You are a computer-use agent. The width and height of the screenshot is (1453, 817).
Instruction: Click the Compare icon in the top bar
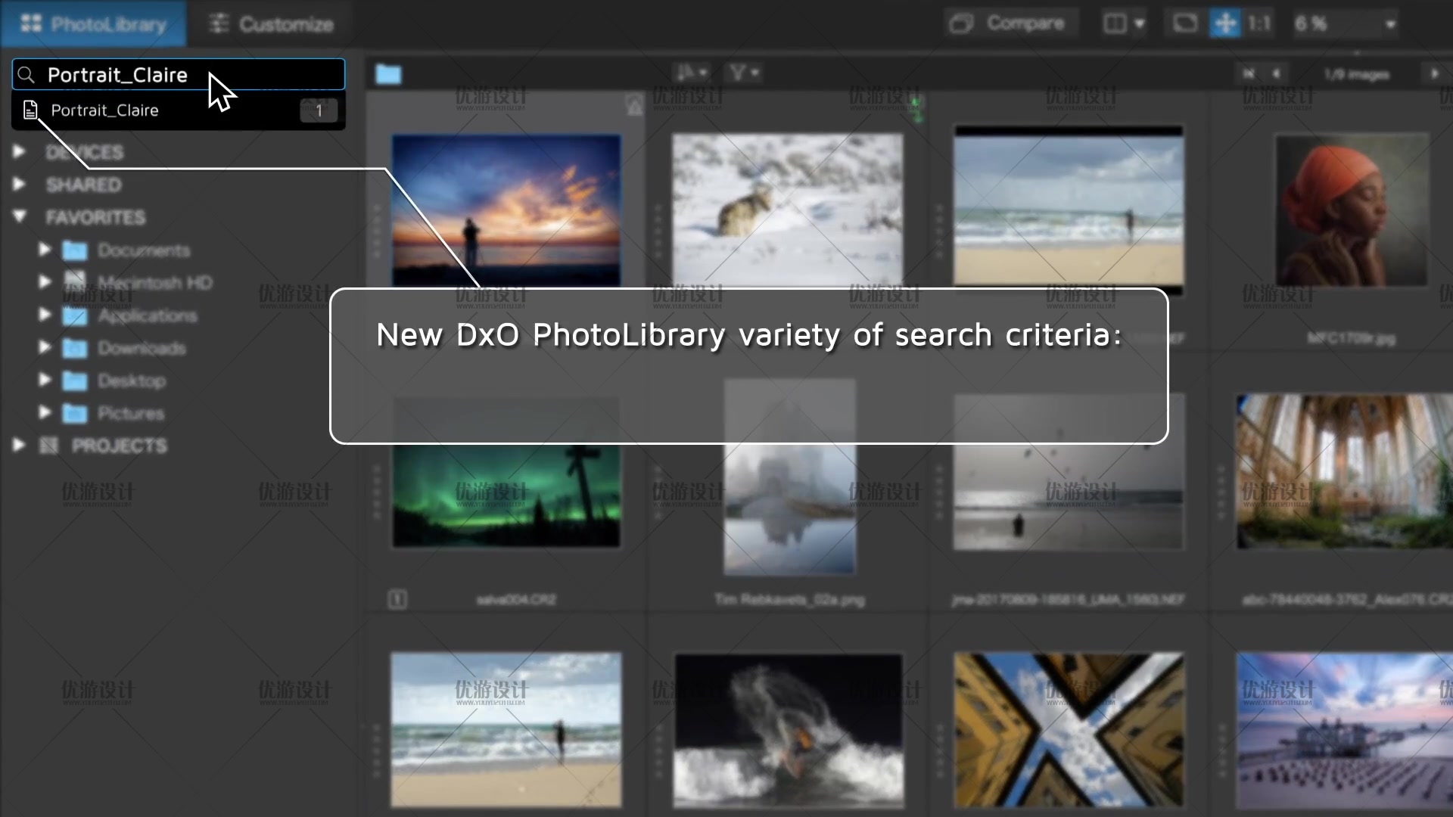coord(962,23)
